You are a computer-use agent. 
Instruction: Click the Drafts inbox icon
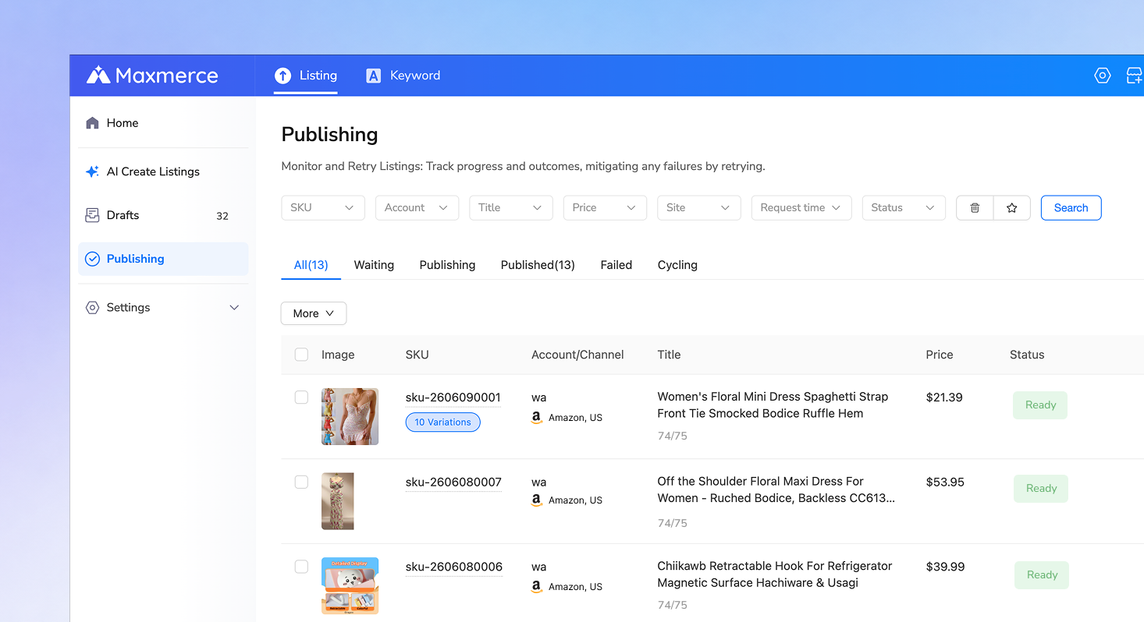(x=92, y=215)
